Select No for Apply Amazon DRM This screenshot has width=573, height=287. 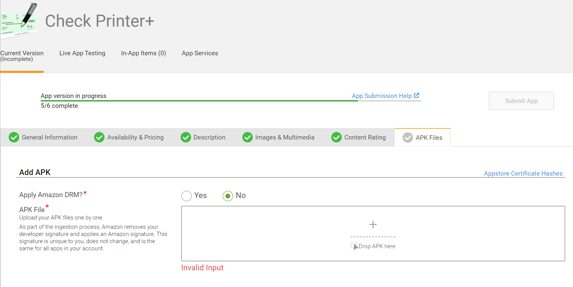point(228,196)
